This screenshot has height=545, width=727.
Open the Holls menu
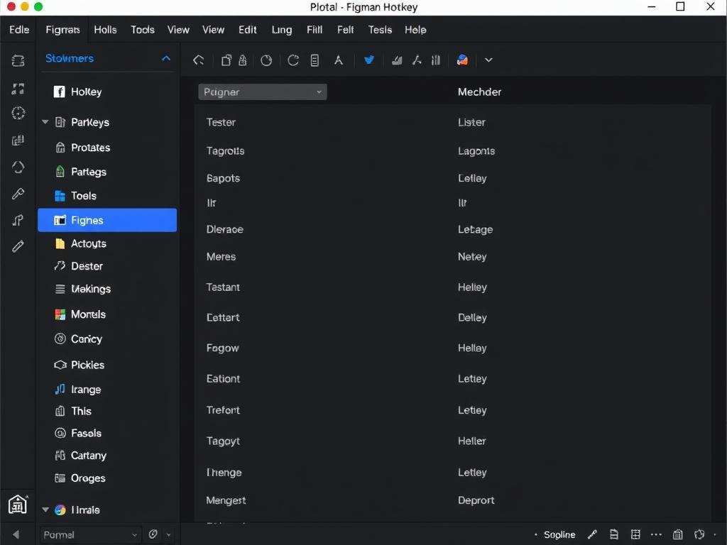[105, 30]
